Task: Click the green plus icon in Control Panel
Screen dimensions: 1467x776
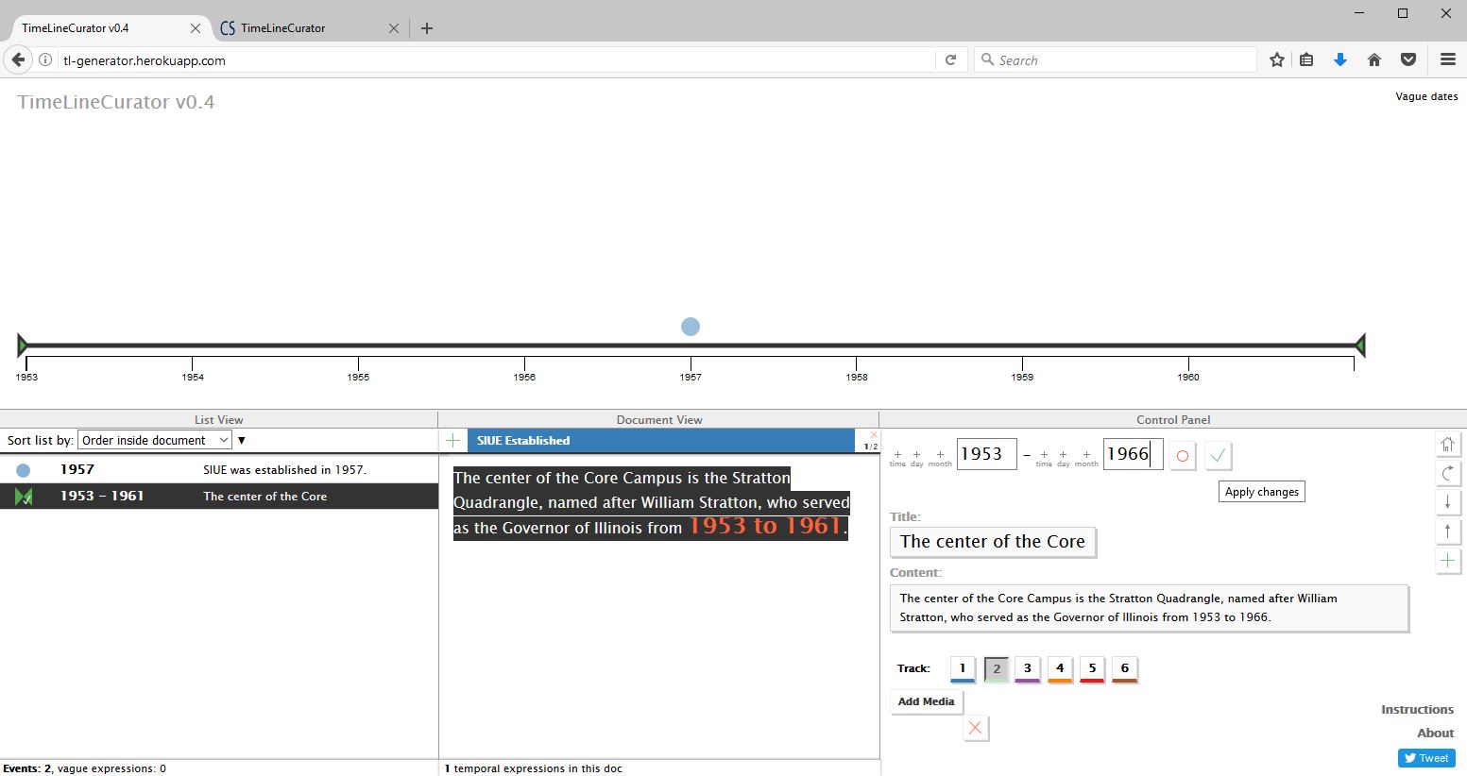Action: (x=1447, y=561)
